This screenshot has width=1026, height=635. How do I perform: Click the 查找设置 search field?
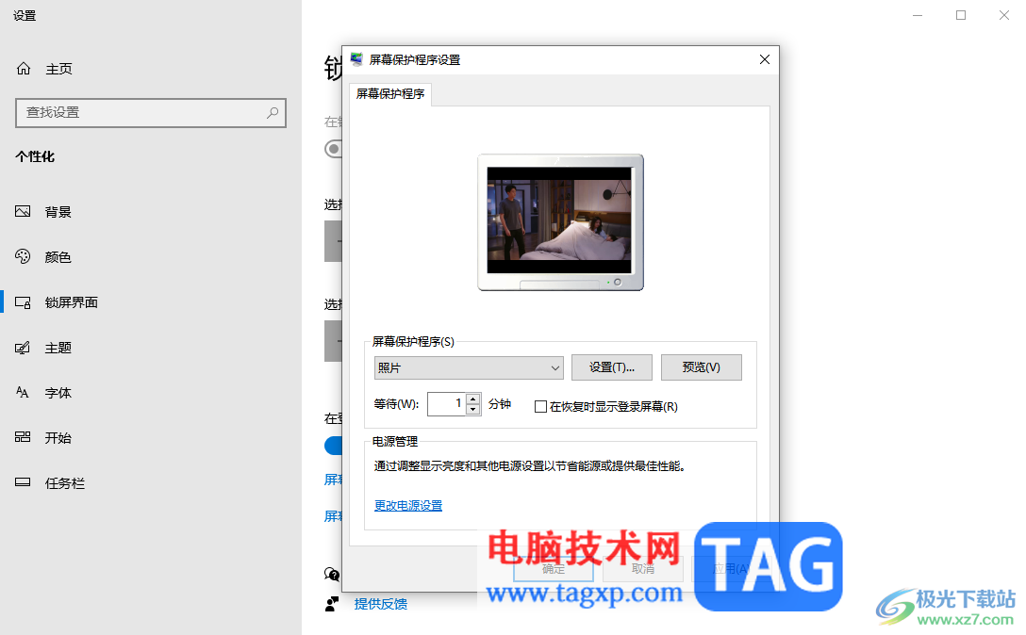151,112
